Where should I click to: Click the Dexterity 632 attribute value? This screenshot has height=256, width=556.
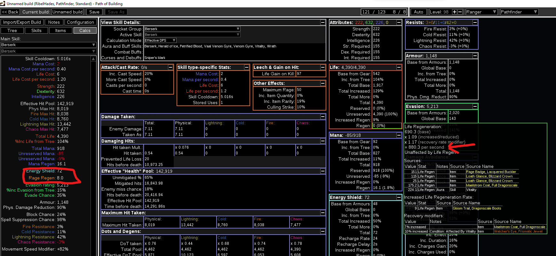[377, 35]
